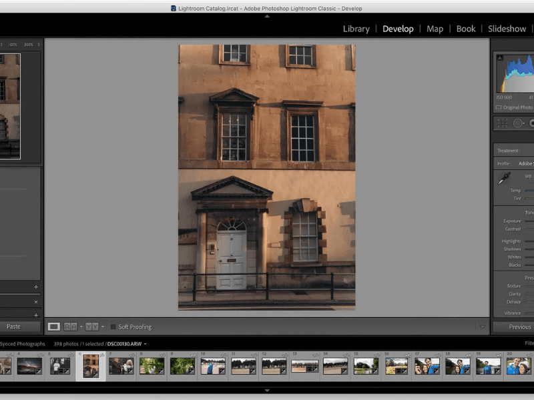Click develop adjustments badge on thumbnail 6
The height and width of the screenshot is (400, 534).
tap(95, 374)
